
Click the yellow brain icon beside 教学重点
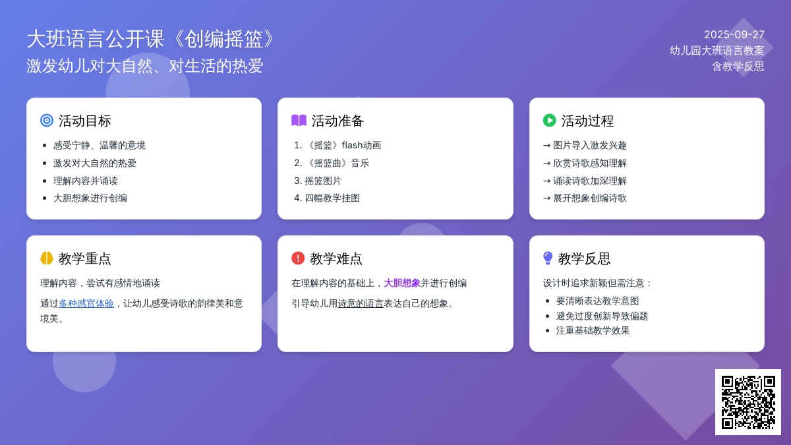(x=47, y=258)
